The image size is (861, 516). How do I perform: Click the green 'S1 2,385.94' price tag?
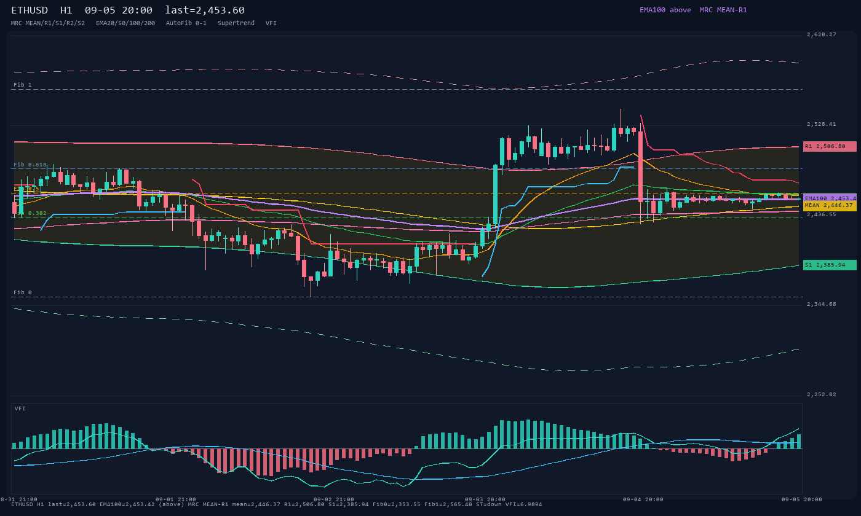(830, 265)
